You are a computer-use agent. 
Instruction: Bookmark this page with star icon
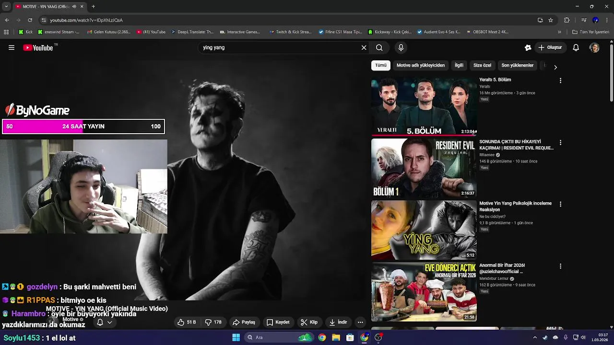pyautogui.click(x=551, y=20)
